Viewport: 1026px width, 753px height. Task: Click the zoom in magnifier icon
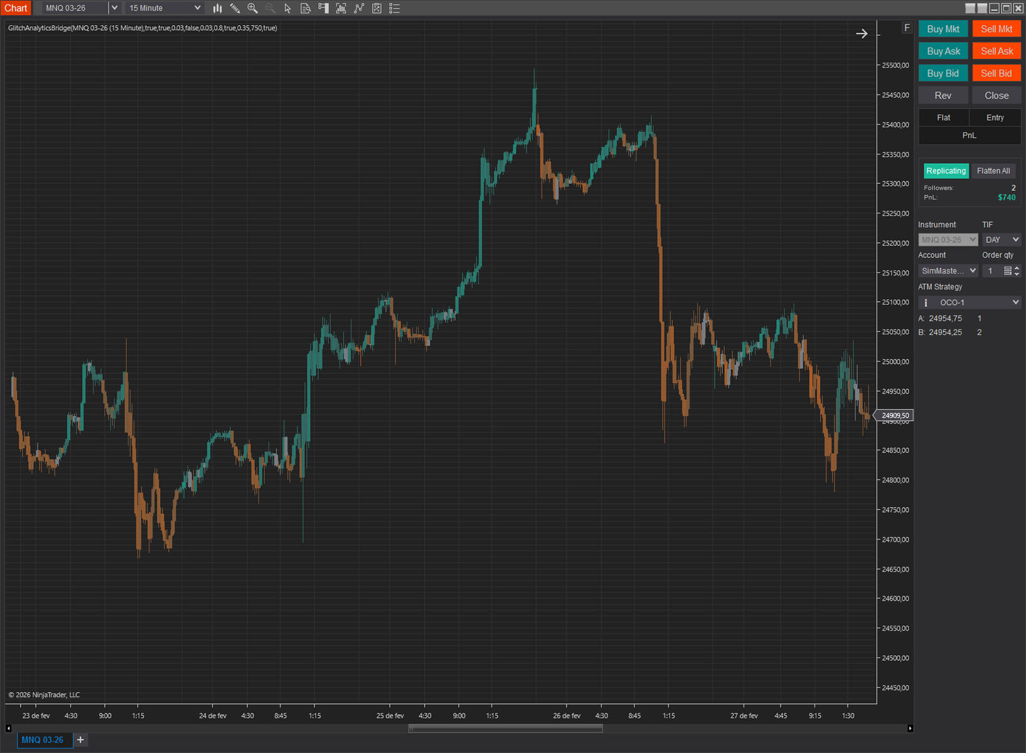click(x=252, y=8)
